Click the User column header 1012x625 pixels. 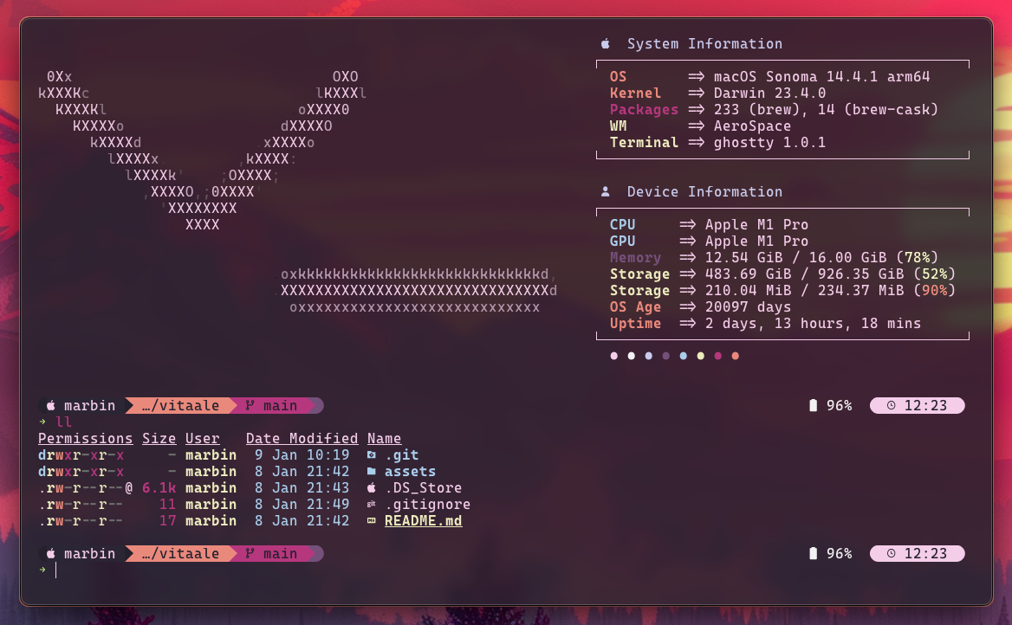[x=202, y=439]
